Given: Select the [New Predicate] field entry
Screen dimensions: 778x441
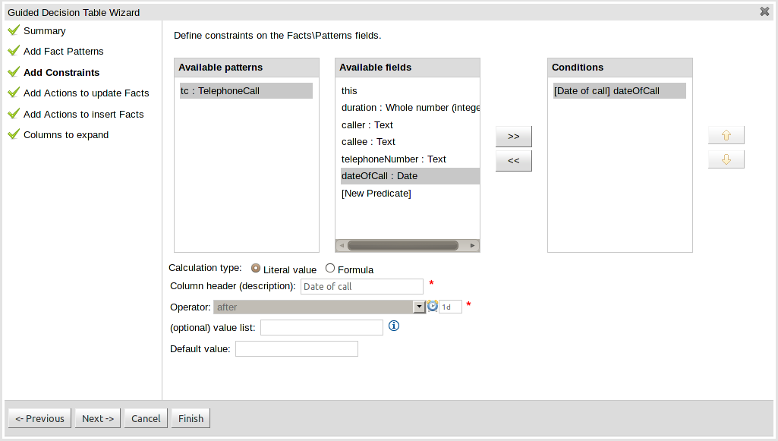Looking at the screenshot, I should [x=376, y=194].
